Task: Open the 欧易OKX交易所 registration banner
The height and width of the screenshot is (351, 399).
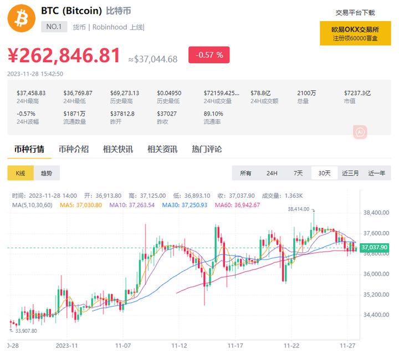Action: [x=355, y=33]
